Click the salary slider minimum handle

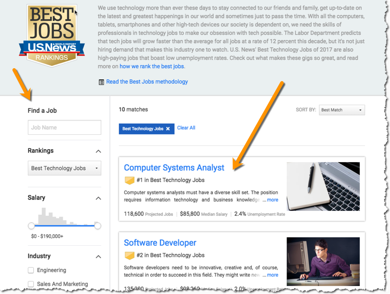(31, 226)
